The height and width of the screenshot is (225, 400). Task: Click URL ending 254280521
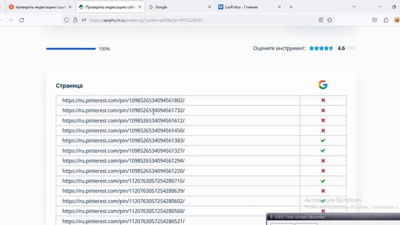pyautogui.click(x=123, y=221)
